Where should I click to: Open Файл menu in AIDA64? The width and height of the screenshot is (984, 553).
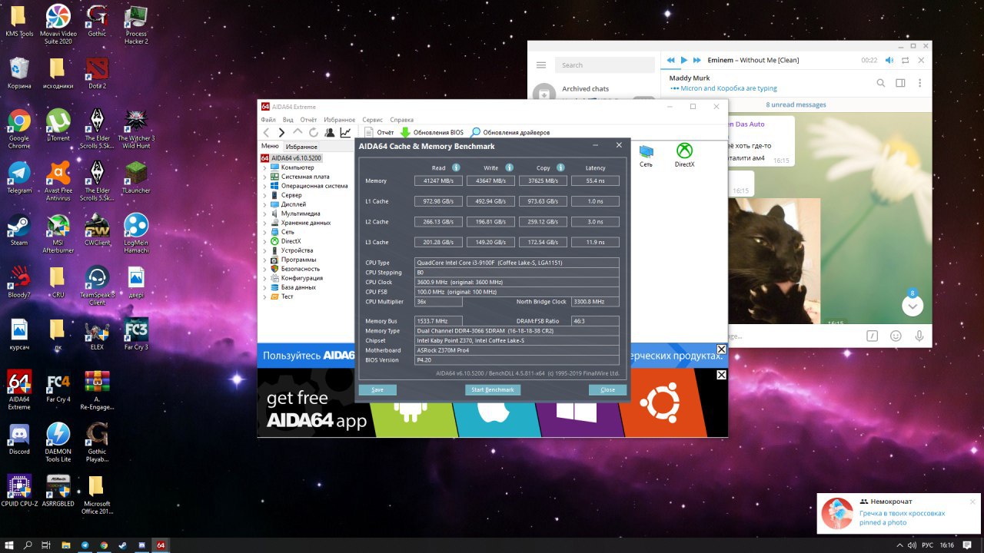[x=268, y=120]
